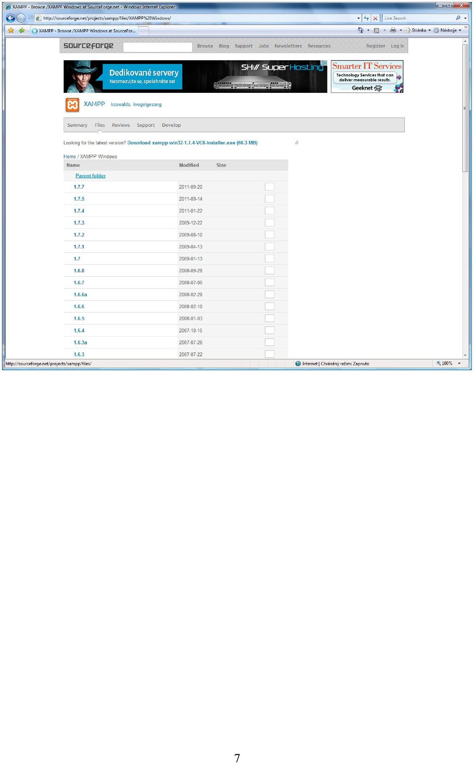This screenshot has height=763, width=474.
Task: Click the small square box in the 1.7.3 row
Action: 270,223
